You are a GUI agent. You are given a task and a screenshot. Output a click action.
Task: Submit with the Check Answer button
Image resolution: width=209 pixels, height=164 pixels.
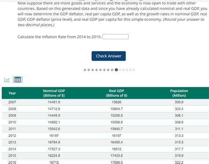108,56
